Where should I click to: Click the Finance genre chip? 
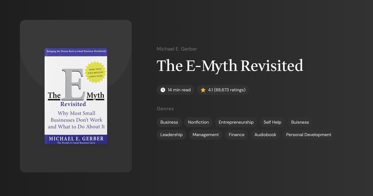point(236,134)
